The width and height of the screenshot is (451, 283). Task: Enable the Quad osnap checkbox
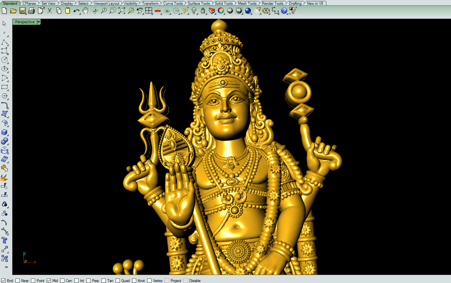click(x=118, y=281)
